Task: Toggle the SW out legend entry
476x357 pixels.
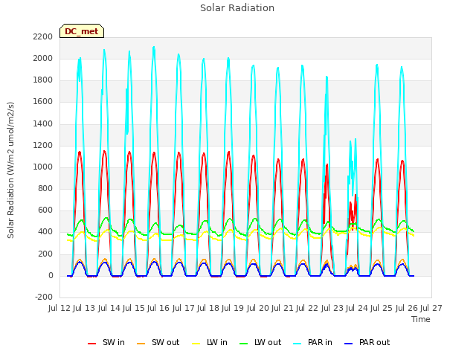Action: (x=158, y=342)
